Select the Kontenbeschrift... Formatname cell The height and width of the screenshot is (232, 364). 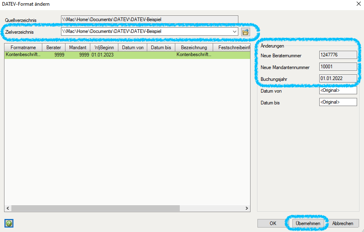click(x=23, y=55)
